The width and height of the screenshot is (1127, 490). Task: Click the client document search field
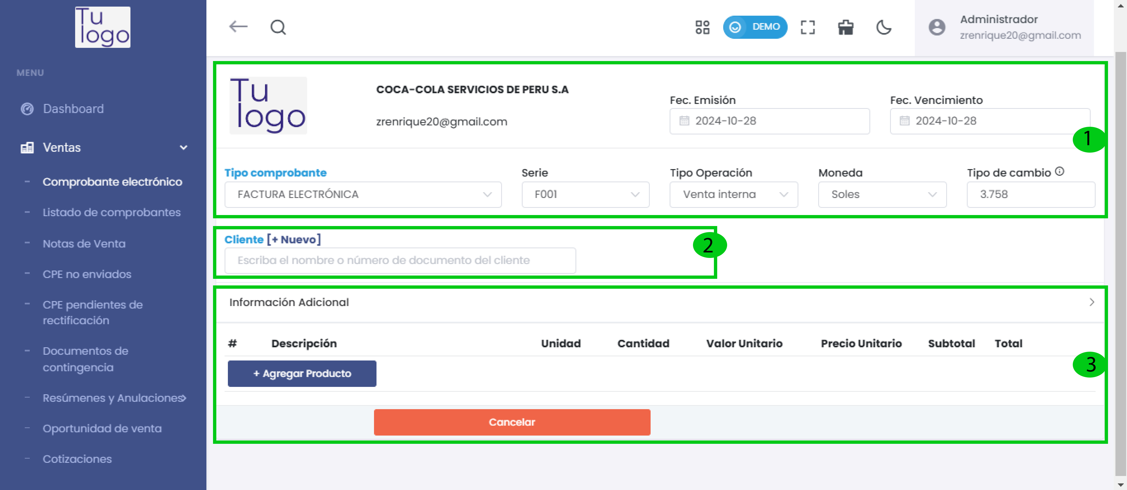[x=400, y=260]
